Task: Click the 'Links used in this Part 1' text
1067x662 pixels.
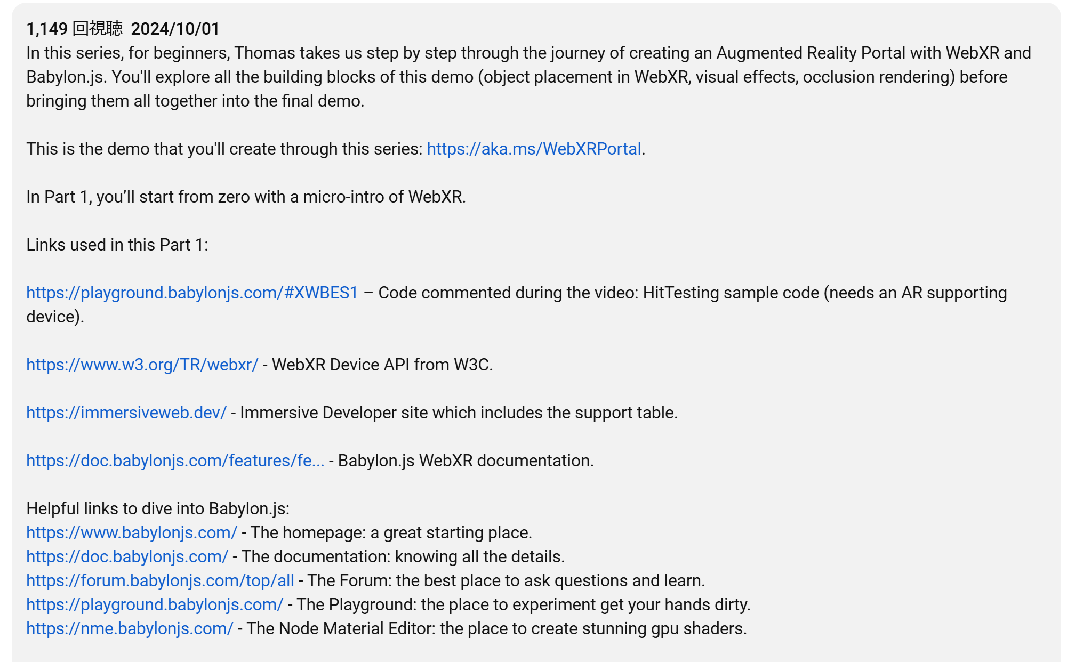Action: (117, 245)
